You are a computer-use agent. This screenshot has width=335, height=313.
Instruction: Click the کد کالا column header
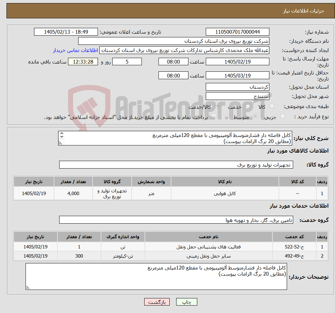pos(298,182)
